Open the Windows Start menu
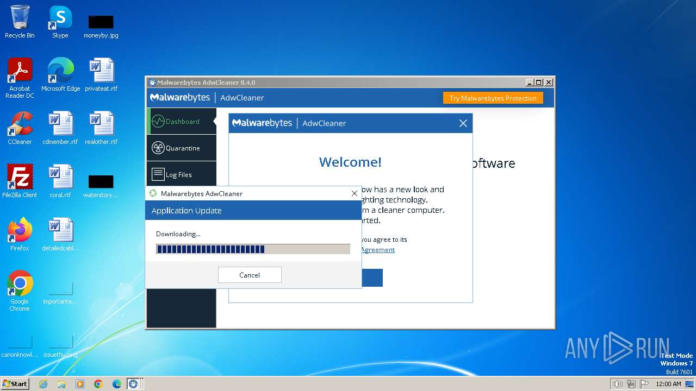 (15, 383)
